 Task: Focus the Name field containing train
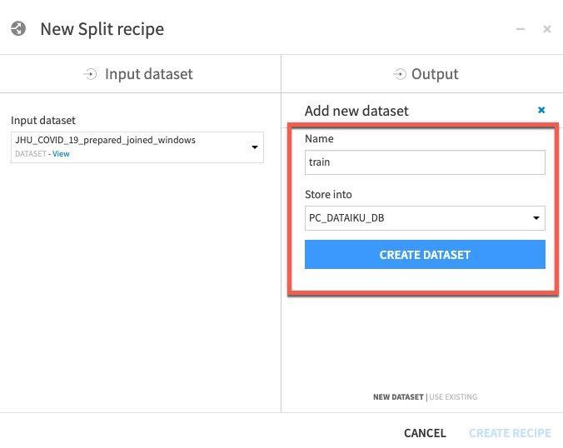pos(425,162)
